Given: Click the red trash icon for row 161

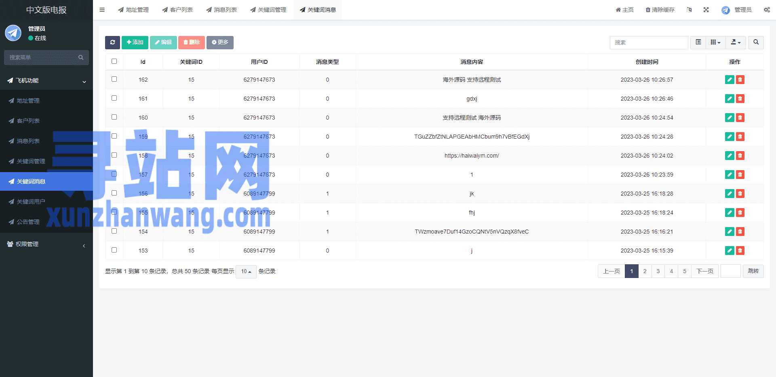Looking at the screenshot, I should pyautogui.click(x=740, y=99).
